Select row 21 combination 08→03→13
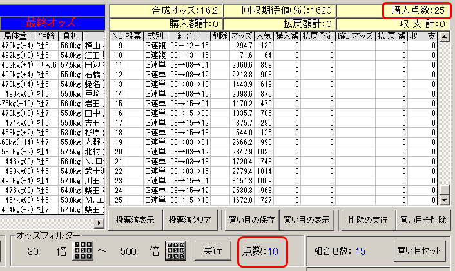Viewport: 455px width, 271px height. [189, 162]
